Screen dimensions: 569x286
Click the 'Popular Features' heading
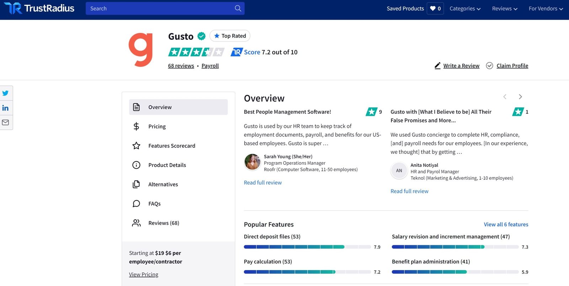269,225
